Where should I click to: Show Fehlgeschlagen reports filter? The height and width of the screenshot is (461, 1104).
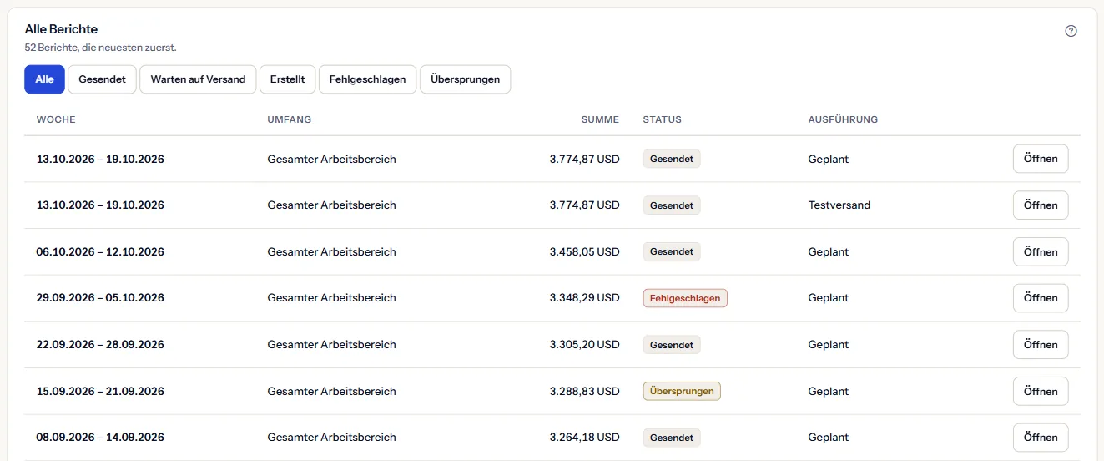pyautogui.click(x=367, y=79)
